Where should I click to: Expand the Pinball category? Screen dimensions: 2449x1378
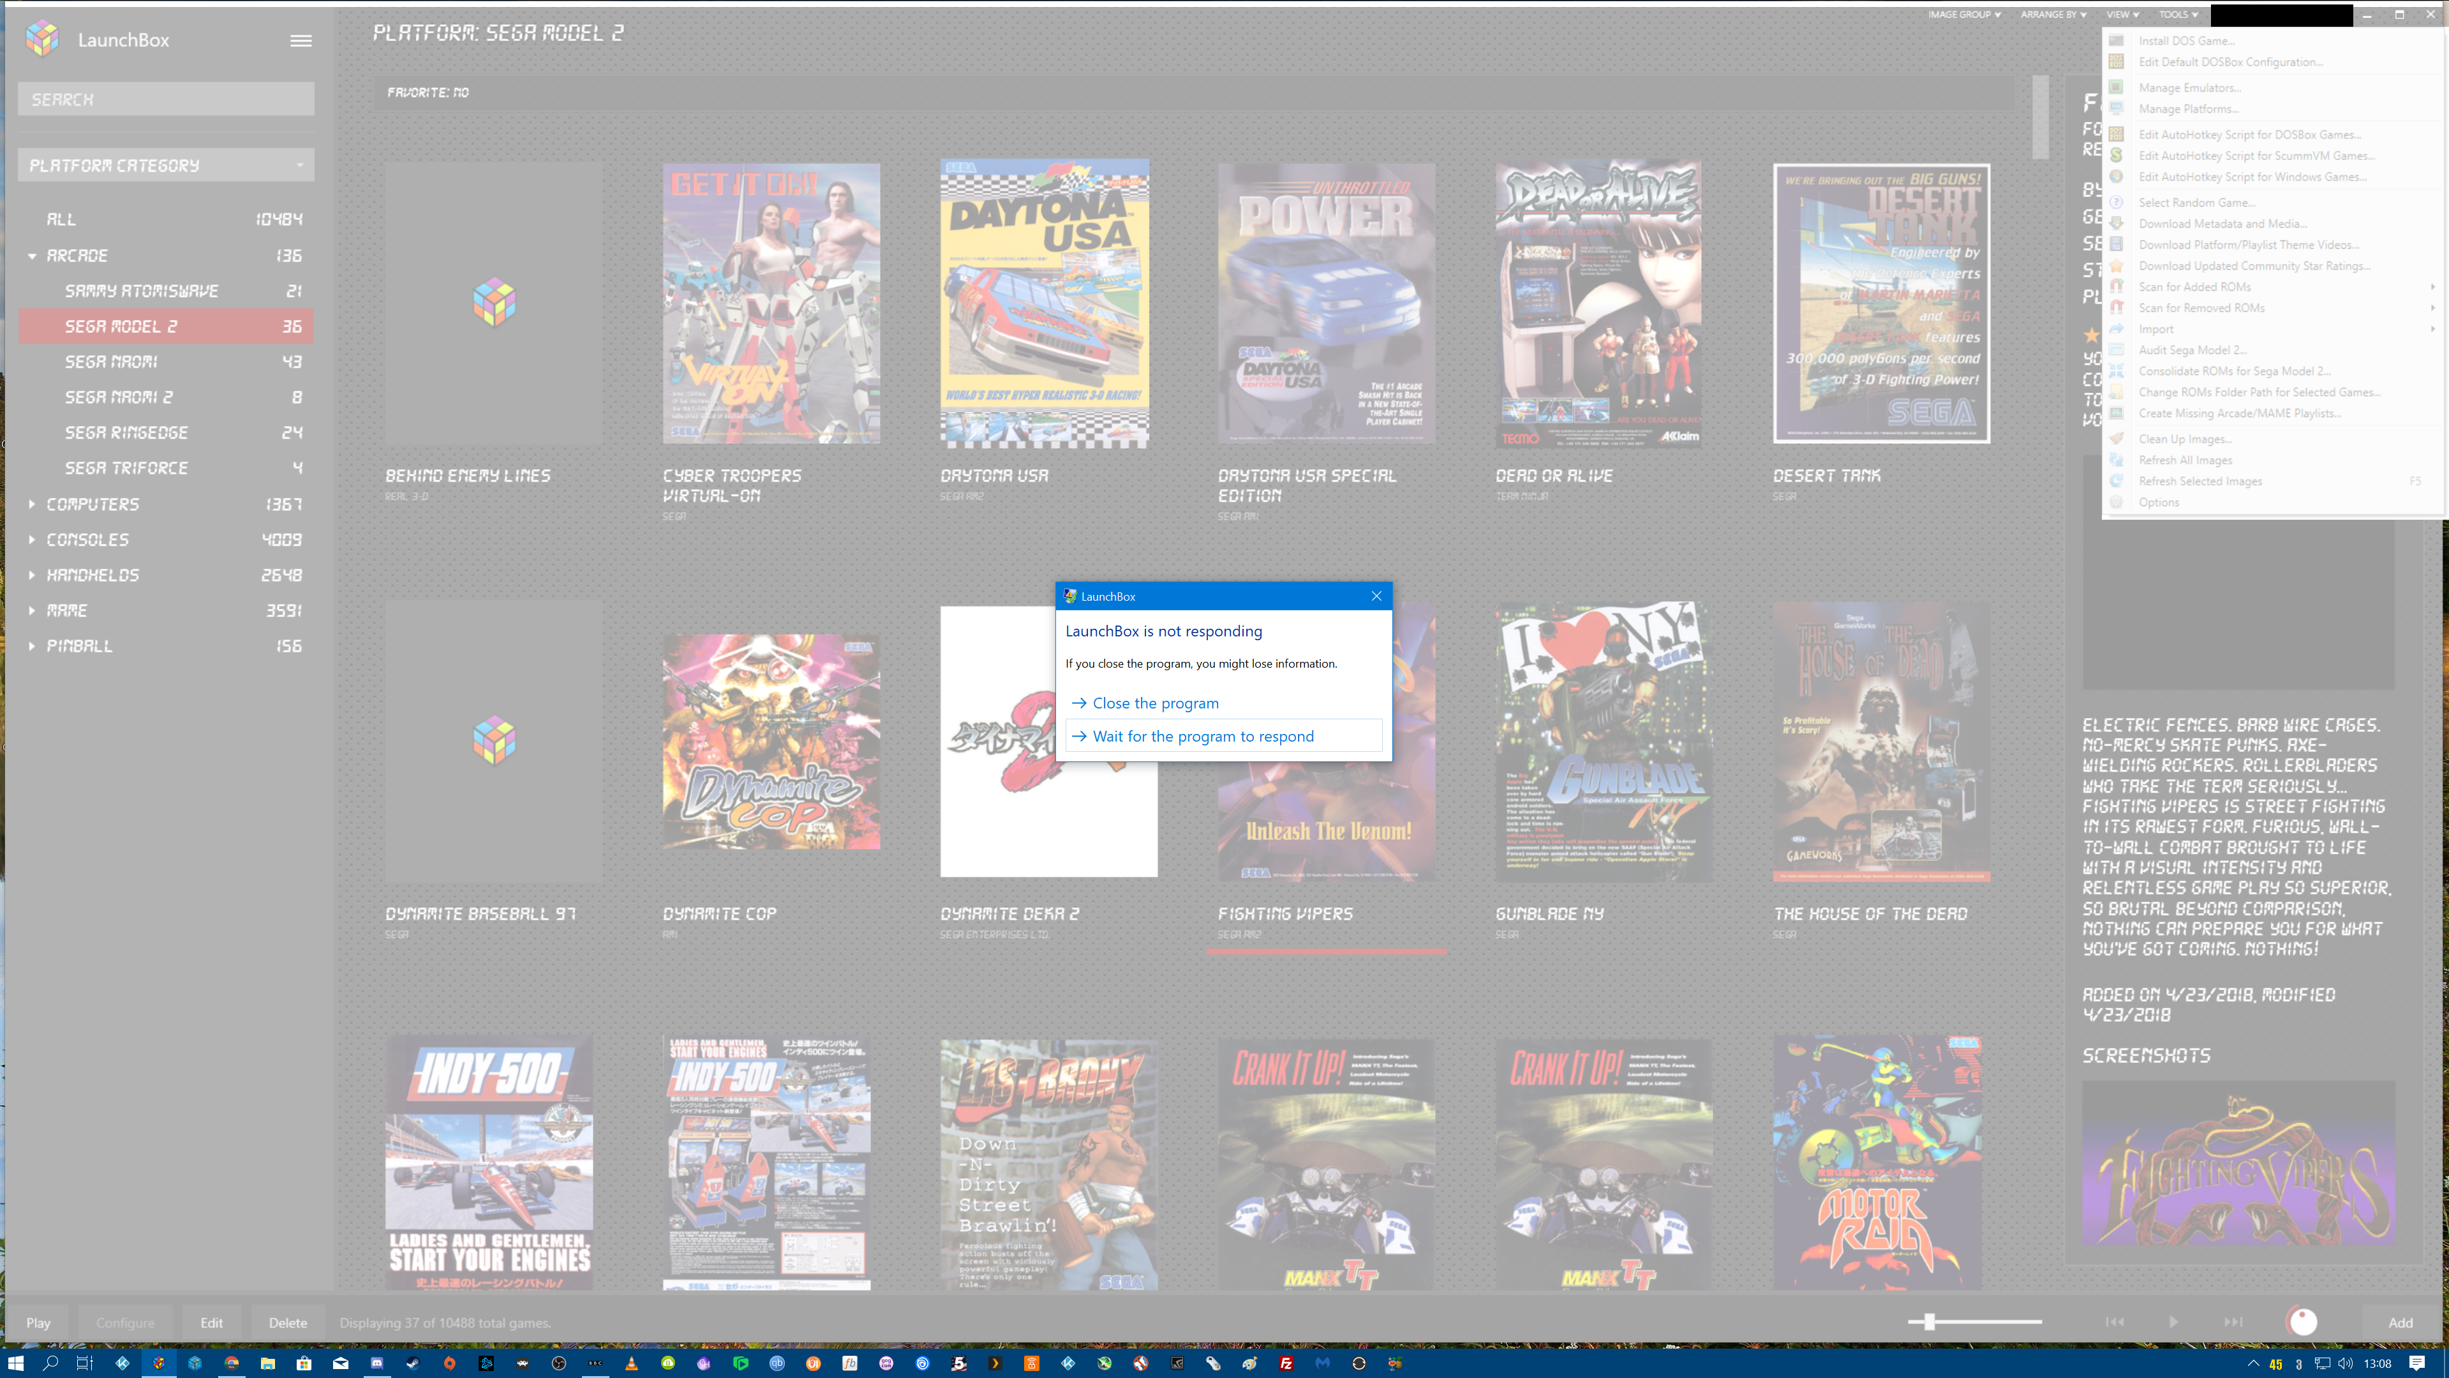click(33, 646)
